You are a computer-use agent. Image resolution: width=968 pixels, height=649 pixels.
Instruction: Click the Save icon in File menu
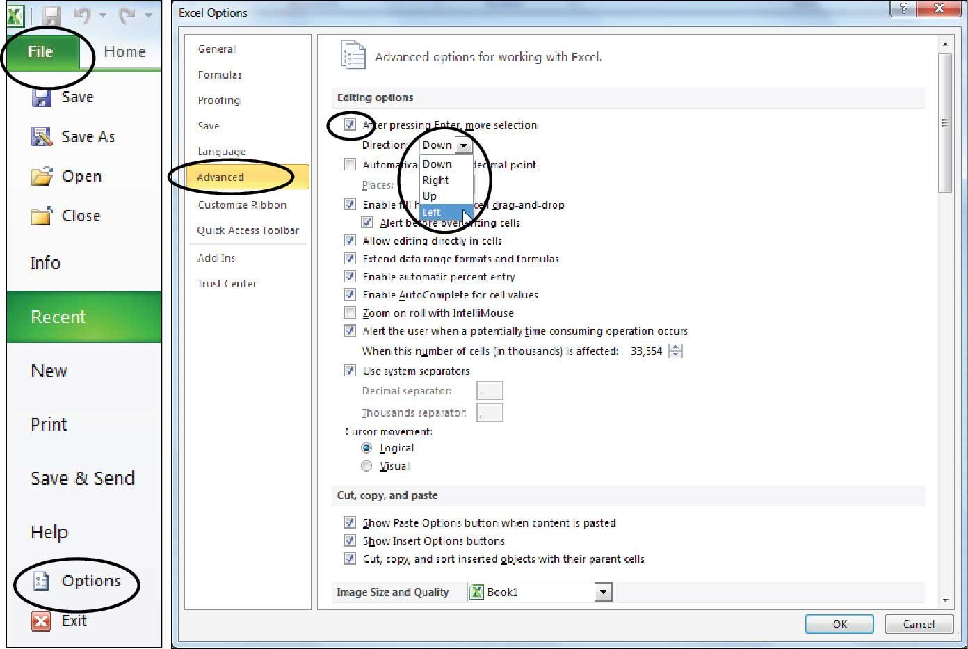click(x=42, y=97)
